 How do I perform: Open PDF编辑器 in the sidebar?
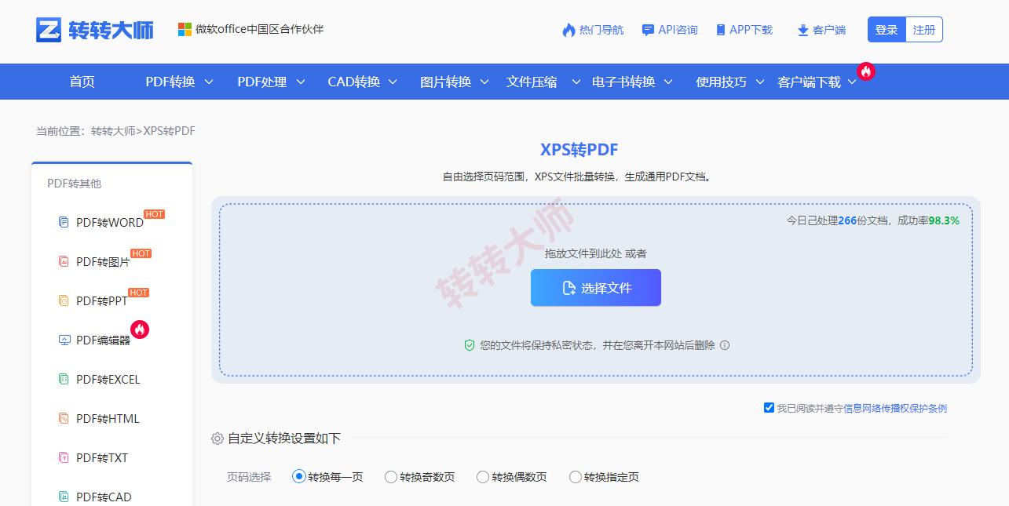pos(103,340)
